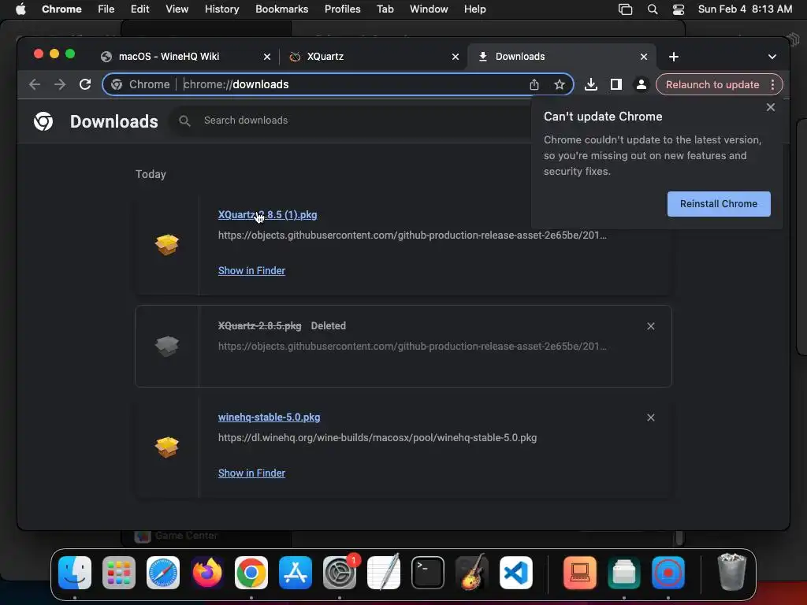Viewport: 807px width, 605px height.
Task: Click the githubusercontent URL under XQuartz-2.8.5 (1).pkg
Action: (411, 235)
